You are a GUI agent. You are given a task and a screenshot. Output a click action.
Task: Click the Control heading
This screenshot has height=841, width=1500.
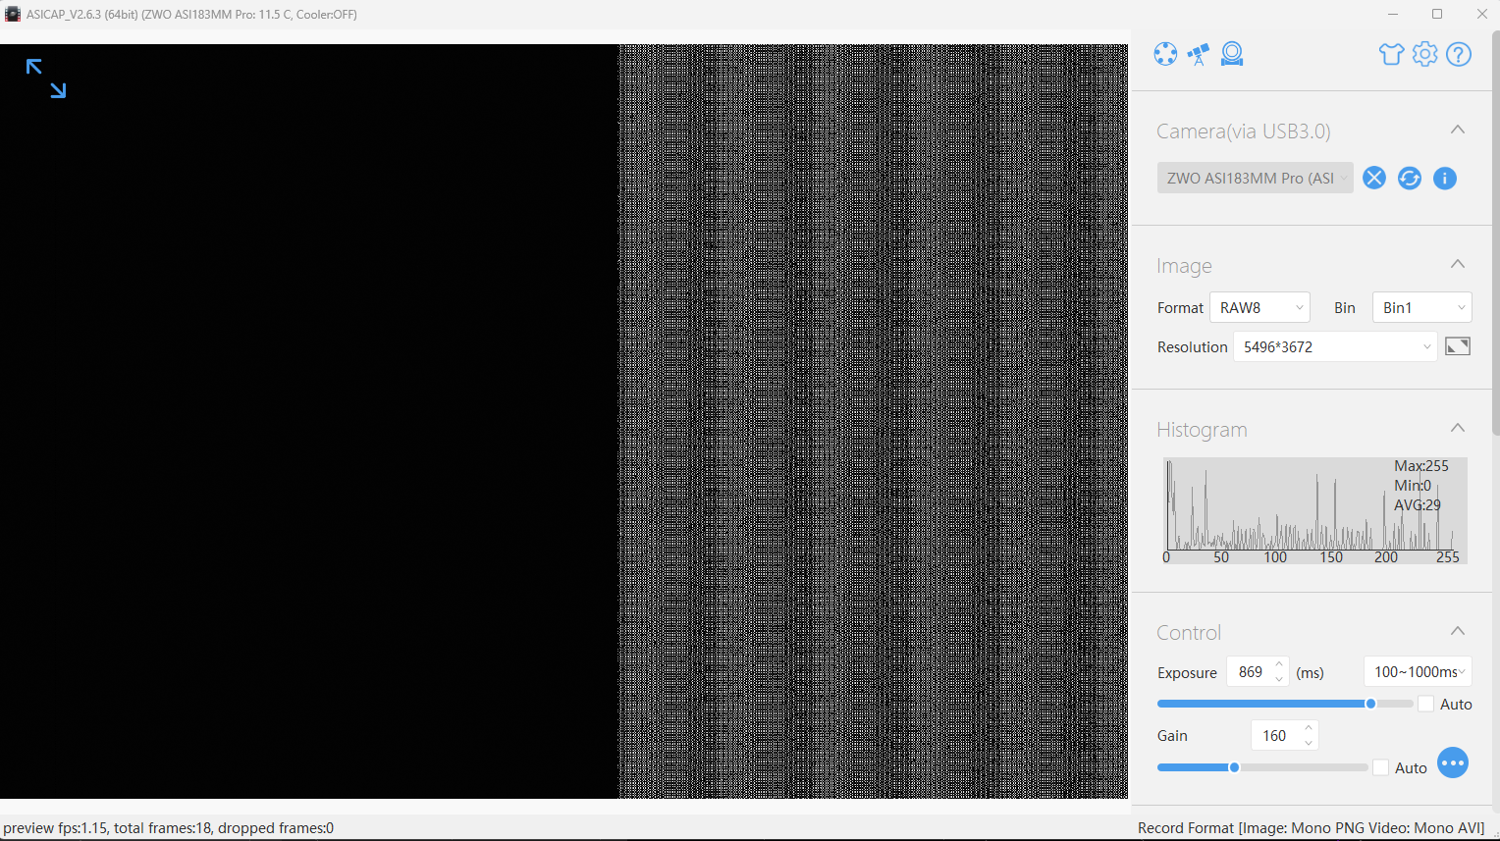tap(1189, 632)
